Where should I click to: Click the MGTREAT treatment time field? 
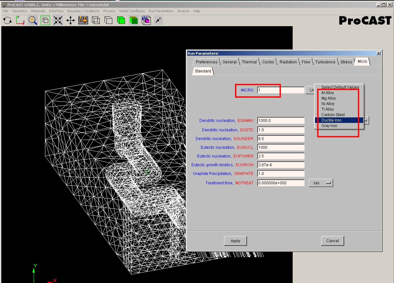pos(281,183)
